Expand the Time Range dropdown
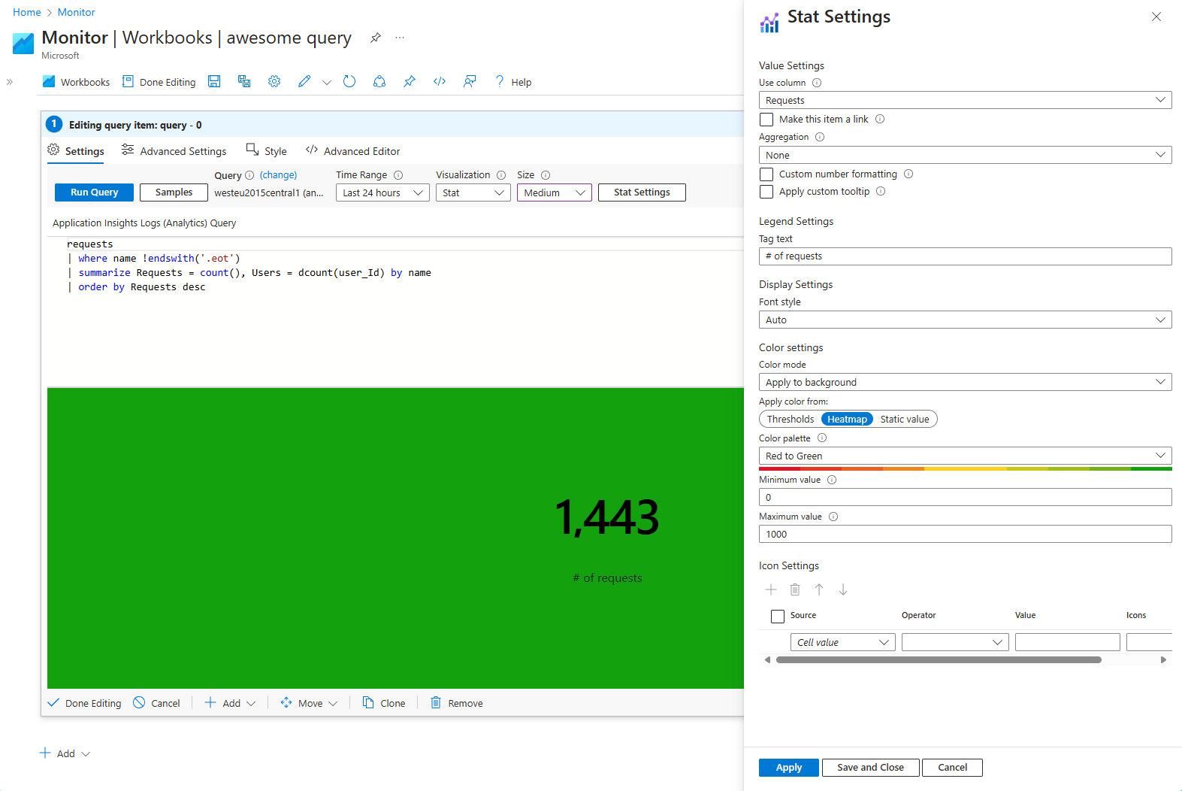 (x=382, y=193)
